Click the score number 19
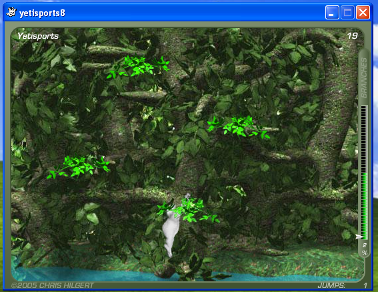This screenshot has height=292, width=378. pos(352,36)
